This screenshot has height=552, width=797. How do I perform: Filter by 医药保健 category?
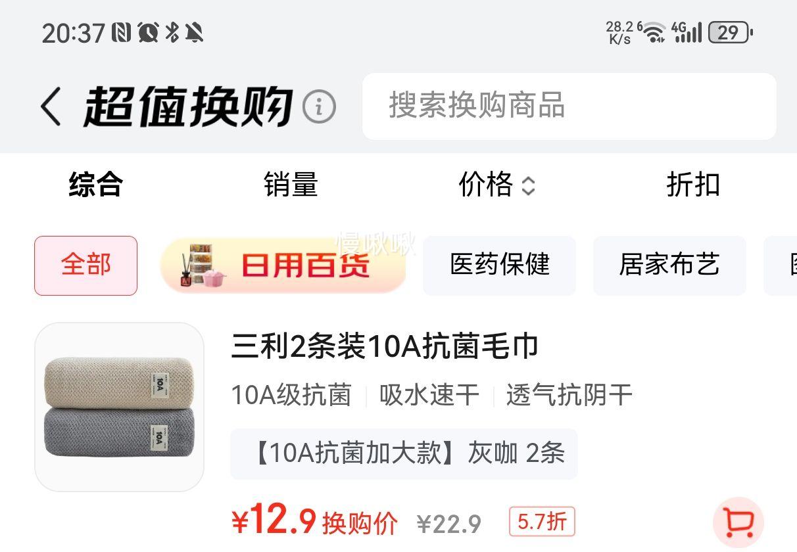point(500,265)
